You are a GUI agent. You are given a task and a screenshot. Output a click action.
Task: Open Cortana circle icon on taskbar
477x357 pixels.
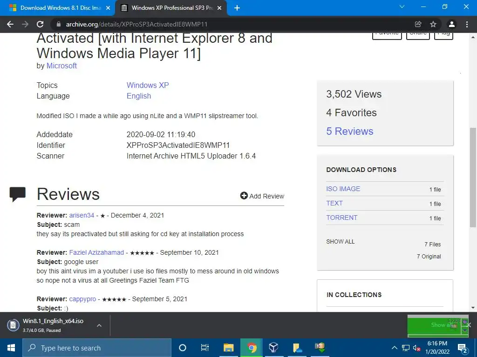[x=183, y=348]
